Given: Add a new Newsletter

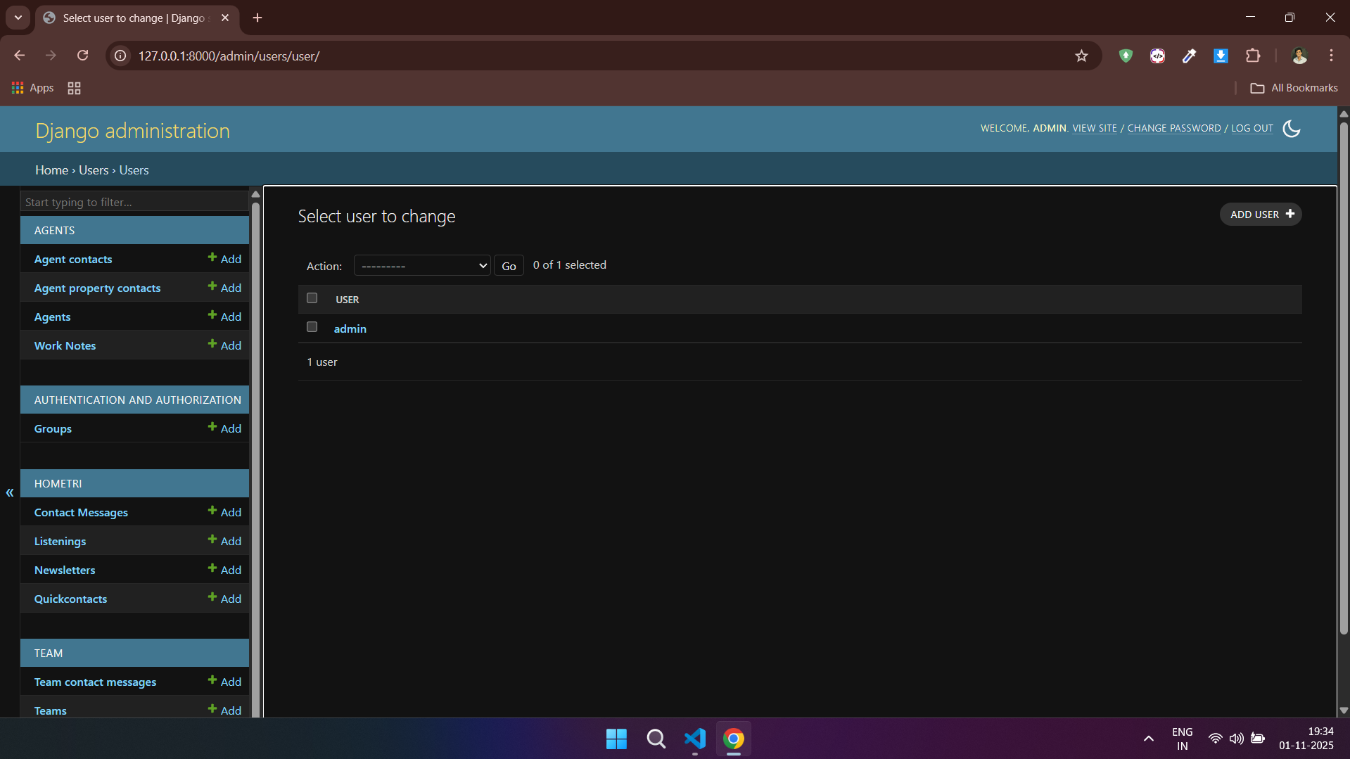Looking at the screenshot, I should [224, 570].
